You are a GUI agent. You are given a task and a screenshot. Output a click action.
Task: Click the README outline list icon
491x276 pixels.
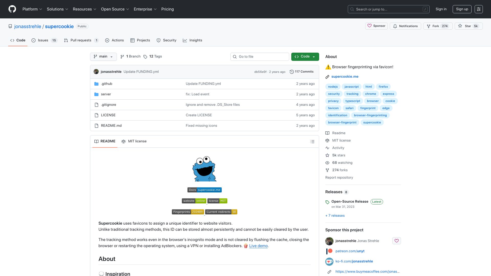(x=313, y=142)
